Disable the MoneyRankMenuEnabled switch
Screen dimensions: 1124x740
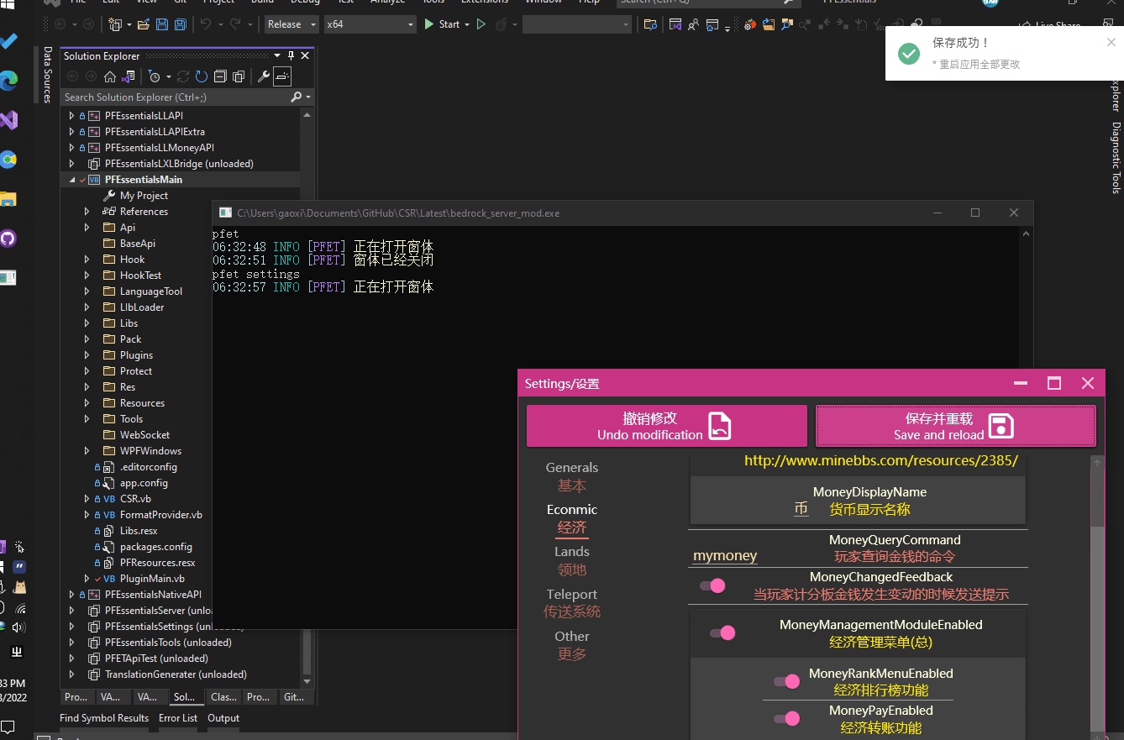click(x=786, y=681)
